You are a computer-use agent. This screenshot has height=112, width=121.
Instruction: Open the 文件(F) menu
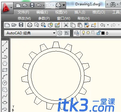(23, 12)
